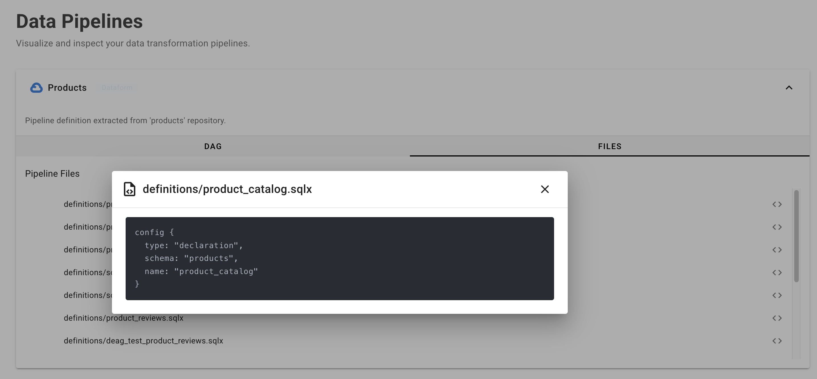This screenshot has height=379, width=817.
Task: Collapse the Products pipeline section
Action: (789, 88)
